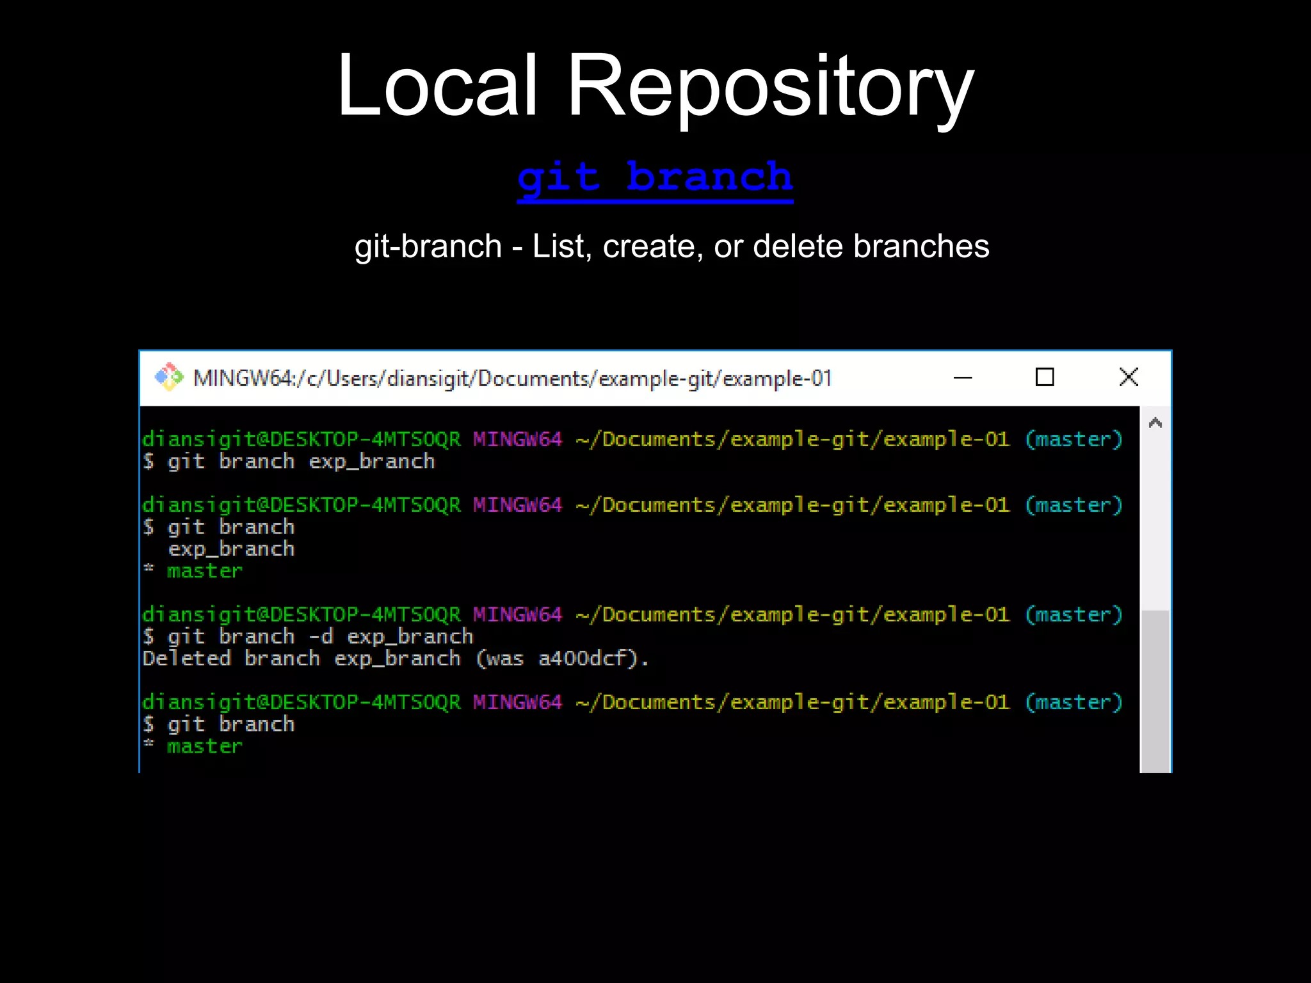Click the Local Repository heading
The height and width of the screenshot is (983, 1311).
pyautogui.click(x=655, y=85)
